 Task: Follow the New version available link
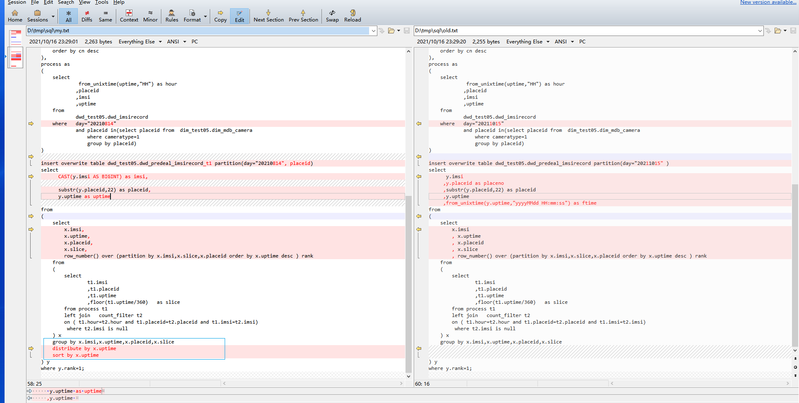click(769, 2)
